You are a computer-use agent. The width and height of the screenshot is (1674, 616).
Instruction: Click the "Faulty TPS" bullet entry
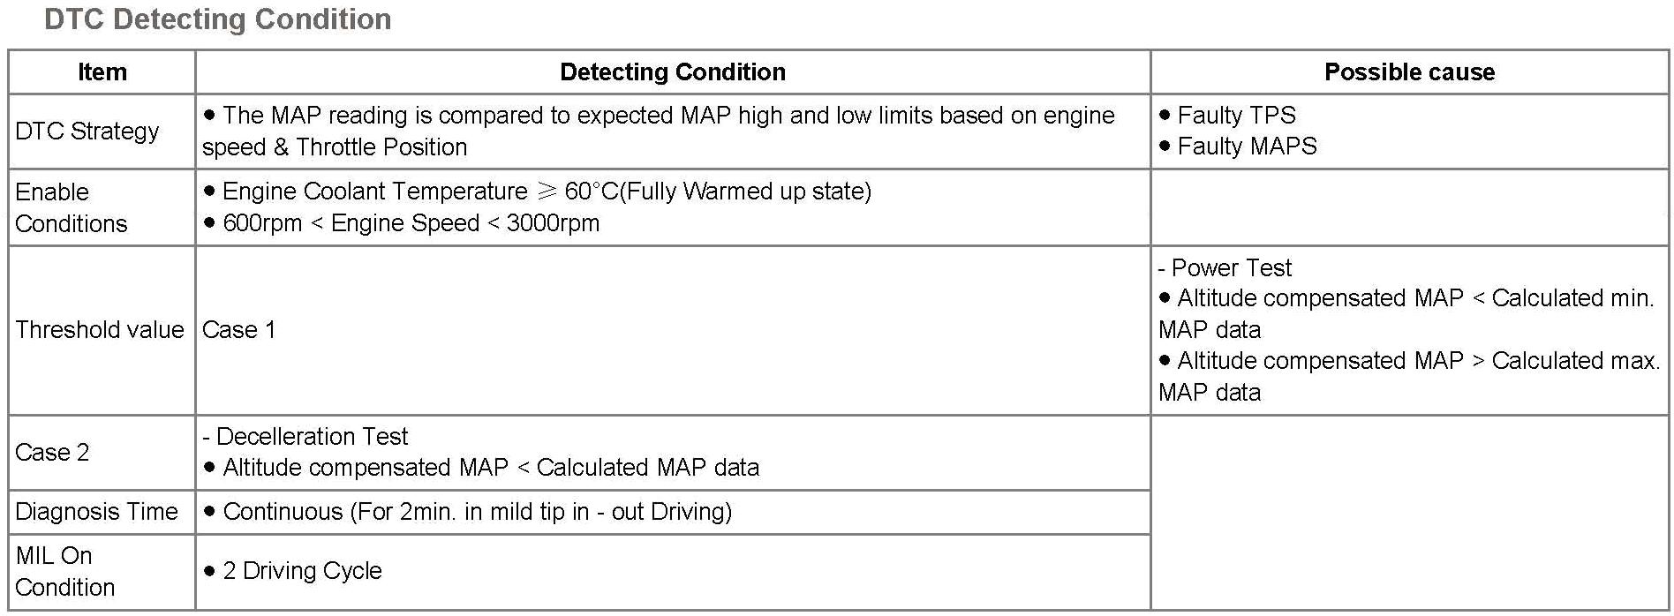[1236, 116]
